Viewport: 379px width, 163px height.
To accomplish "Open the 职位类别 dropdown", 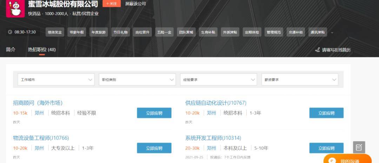I will click(x=137, y=80).
